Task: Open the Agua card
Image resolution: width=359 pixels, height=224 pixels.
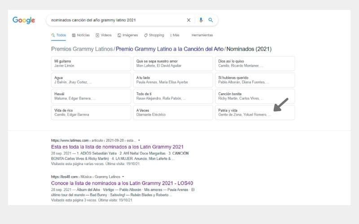Action: tap(91, 80)
